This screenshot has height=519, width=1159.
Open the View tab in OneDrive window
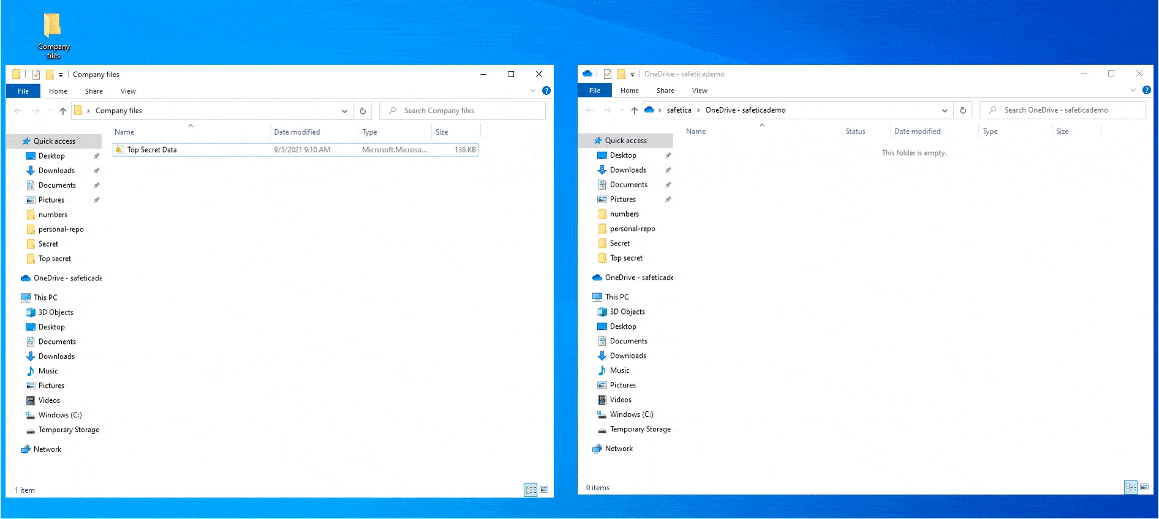700,91
